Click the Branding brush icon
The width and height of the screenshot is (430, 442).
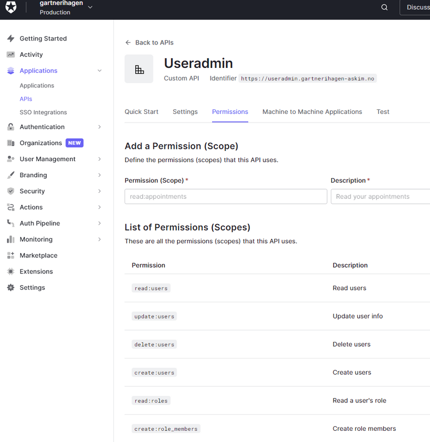[11, 175]
